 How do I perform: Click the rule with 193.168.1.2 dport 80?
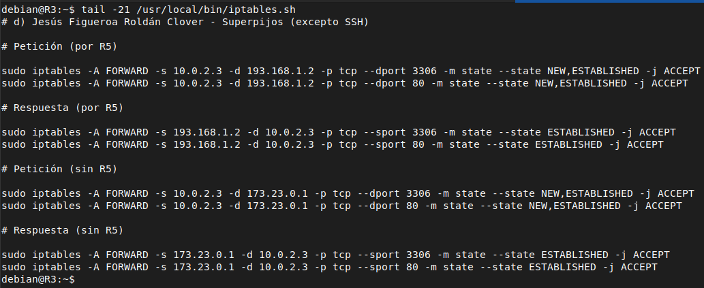(x=344, y=83)
